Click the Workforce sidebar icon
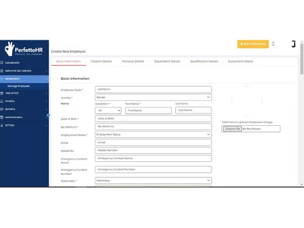304x228 pixels. [2, 78]
